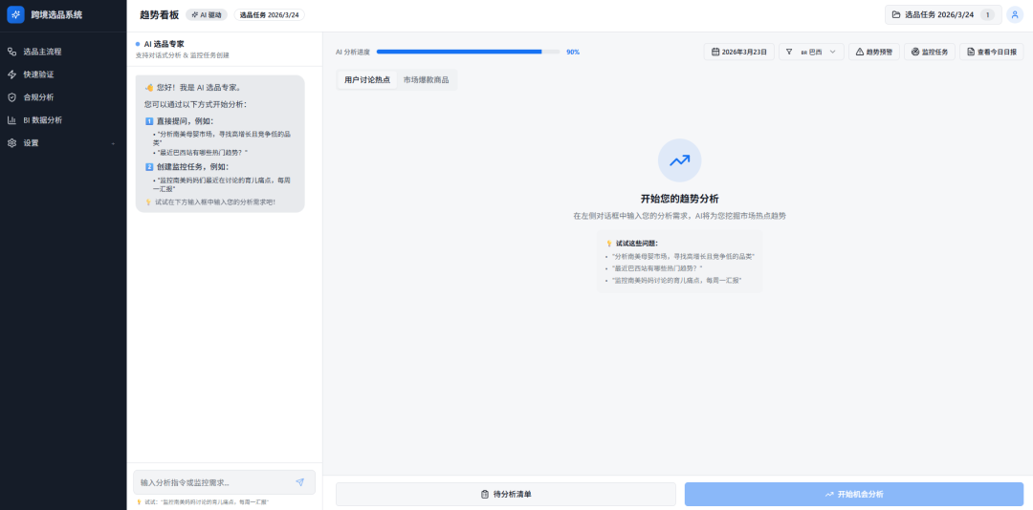Click the AI 选品专家 panel title
1033x510 pixels.
pos(165,44)
